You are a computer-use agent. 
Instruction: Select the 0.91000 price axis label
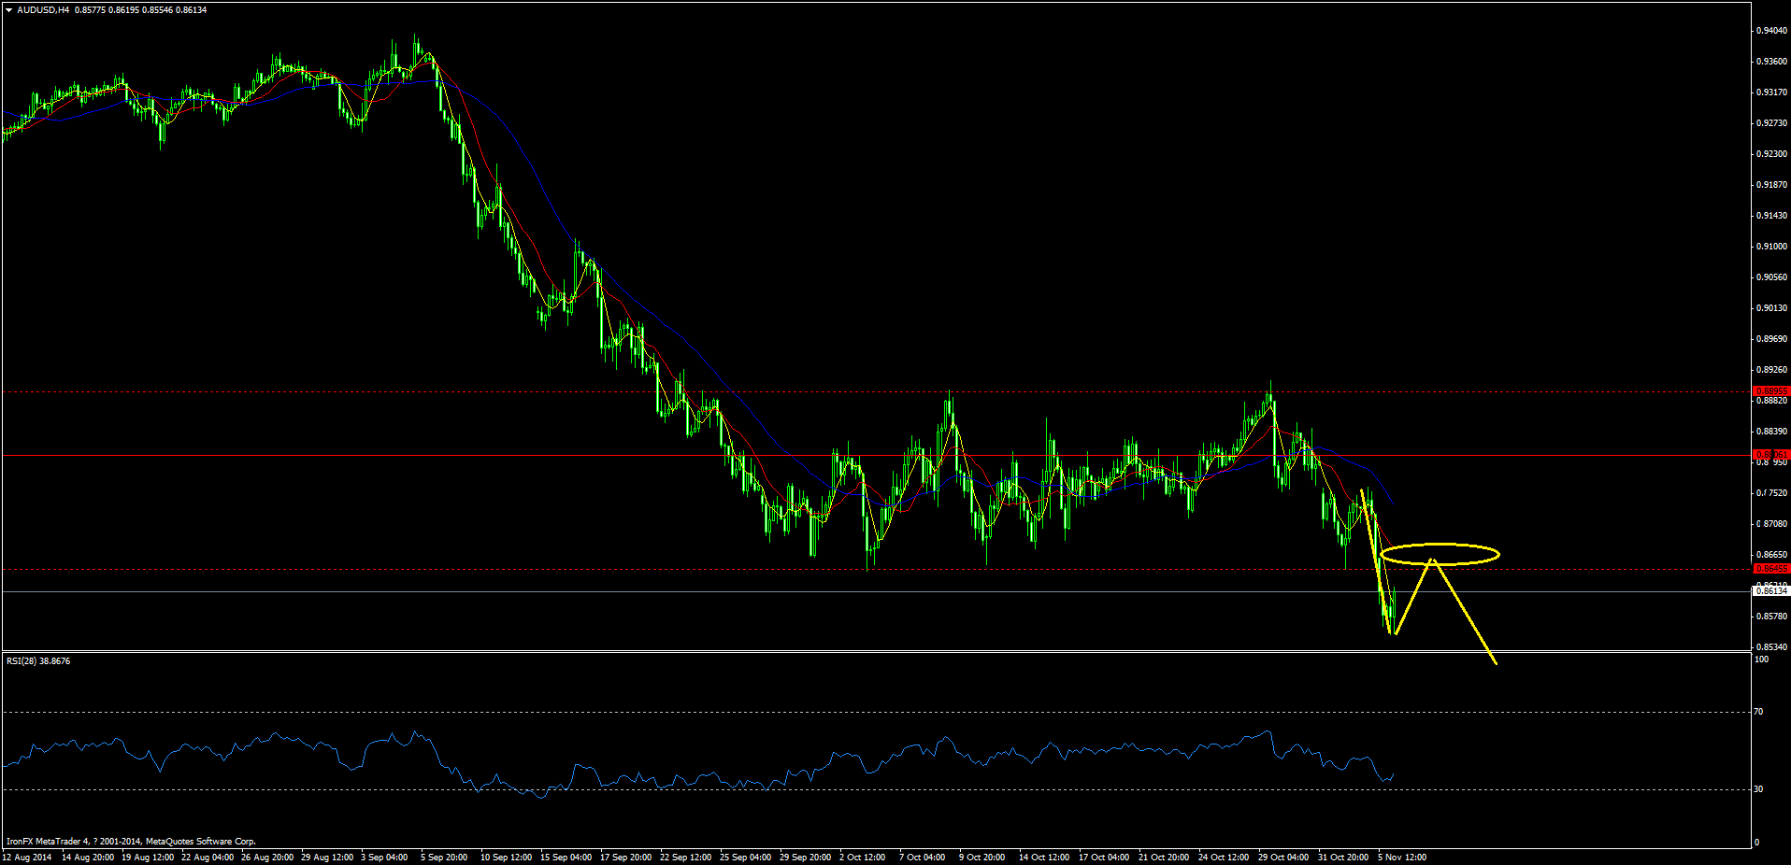(x=1771, y=247)
